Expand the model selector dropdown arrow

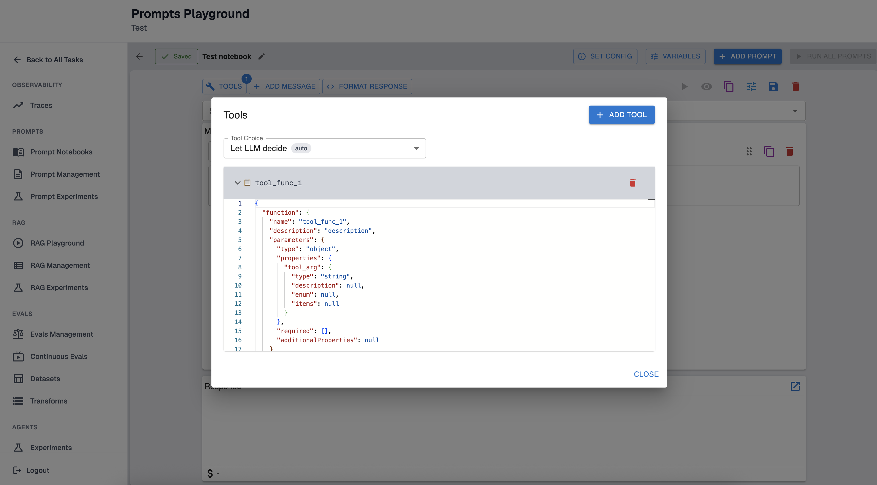795,111
